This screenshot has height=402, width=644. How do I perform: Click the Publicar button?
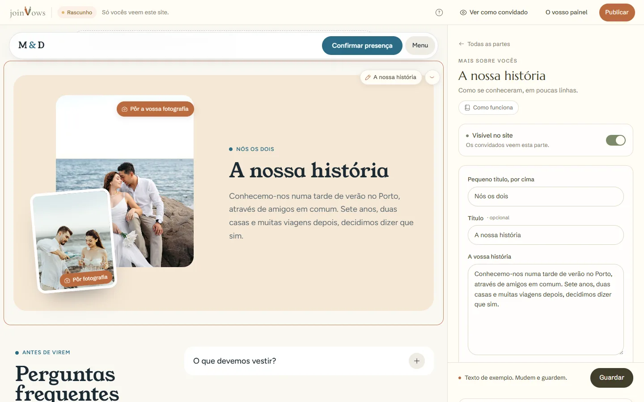tap(617, 13)
